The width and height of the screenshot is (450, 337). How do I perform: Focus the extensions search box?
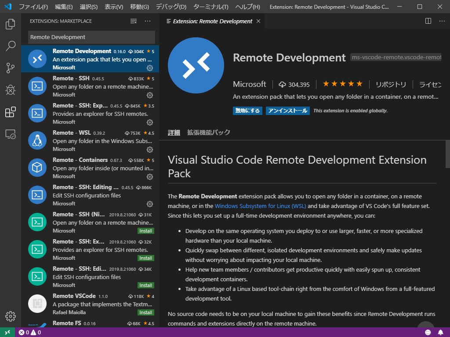(91, 37)
